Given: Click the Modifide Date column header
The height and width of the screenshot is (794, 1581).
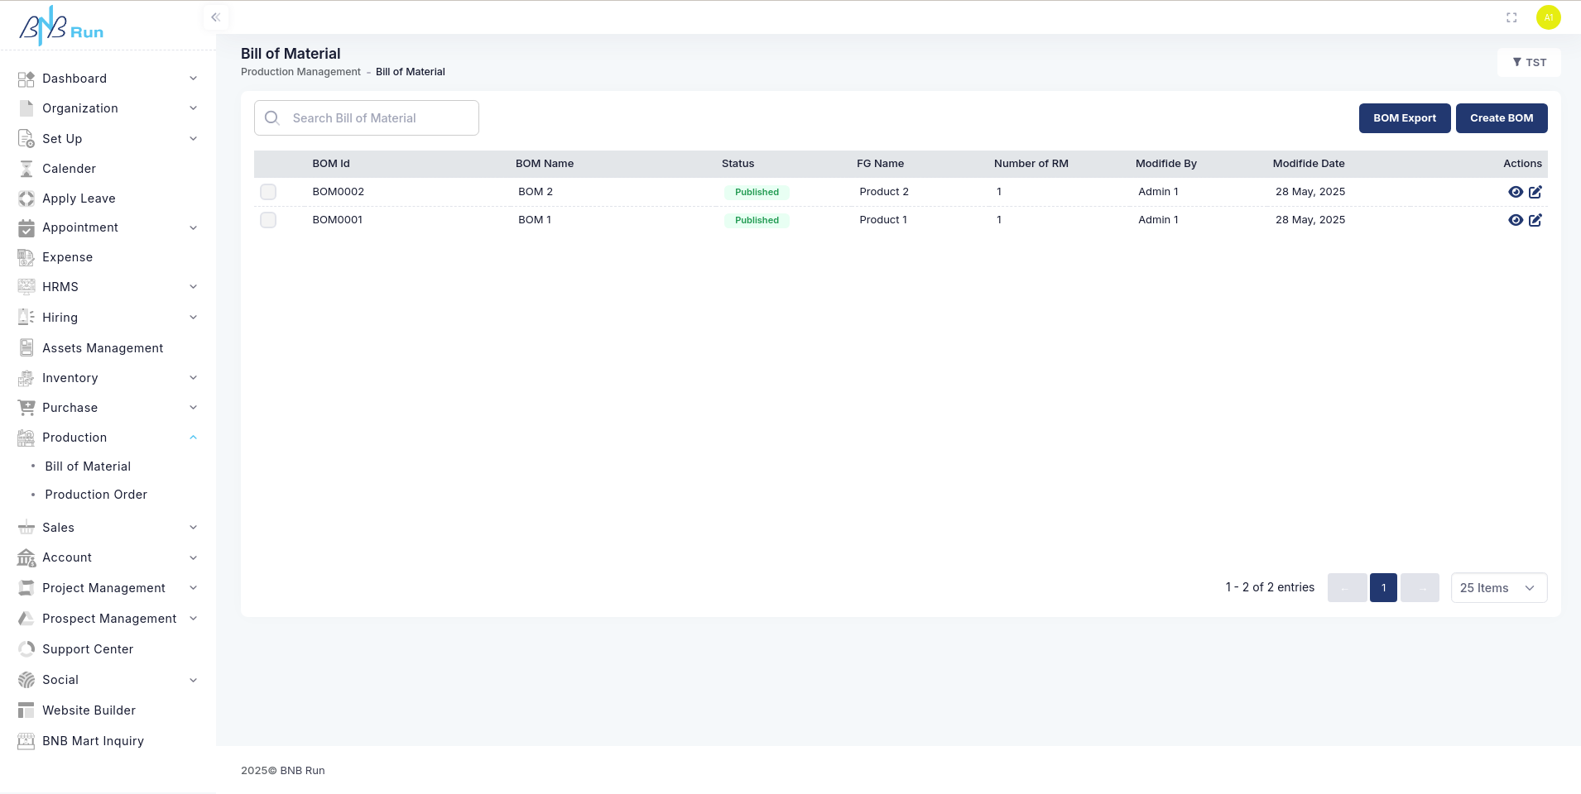Looking at the screenshot, I should pyautogui.click(x=1309, y=164).
